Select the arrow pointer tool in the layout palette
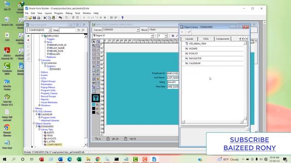291x163 pixels. [94, 41]
